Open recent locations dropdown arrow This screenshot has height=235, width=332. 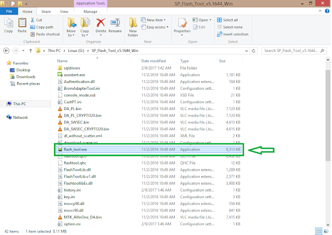pos(23,51)
